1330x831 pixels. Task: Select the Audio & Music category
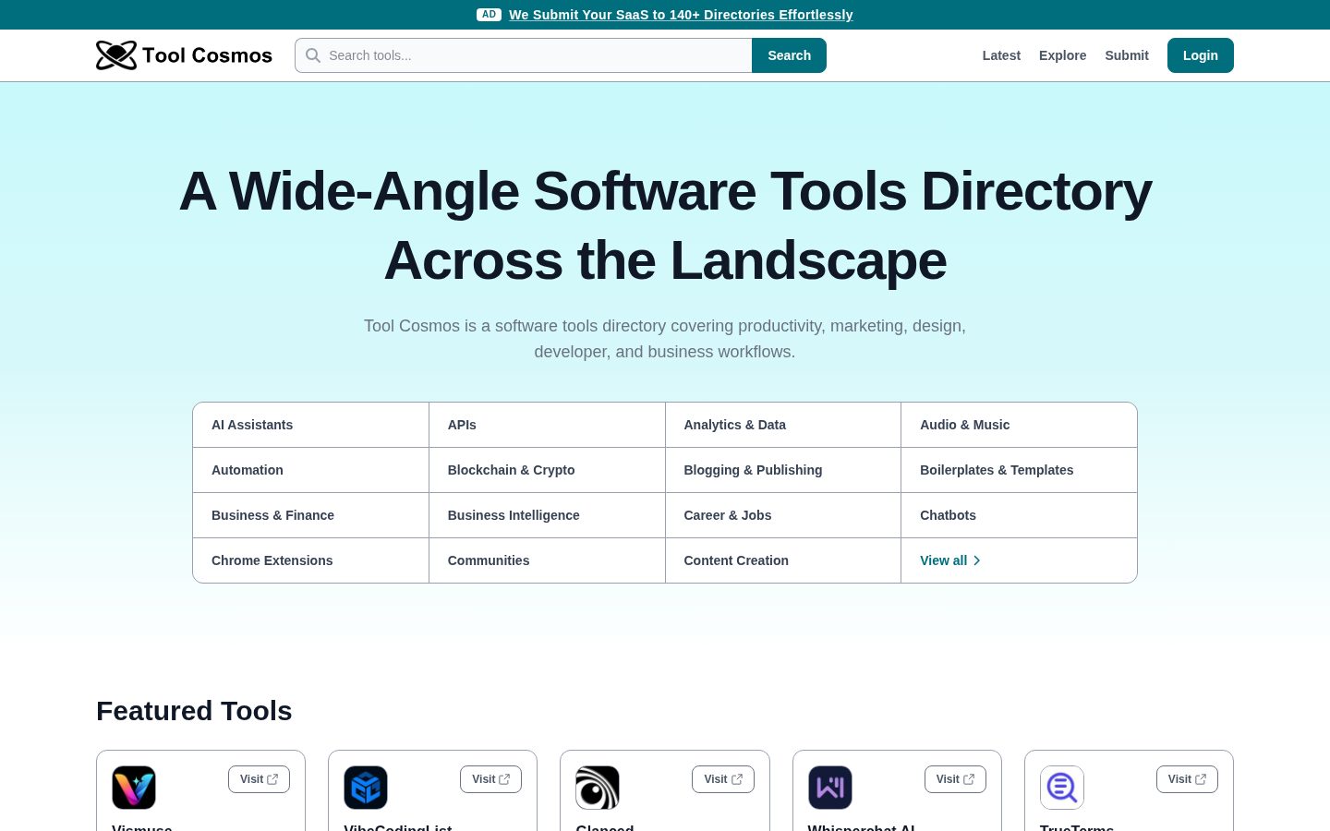tap(1019, 425)
